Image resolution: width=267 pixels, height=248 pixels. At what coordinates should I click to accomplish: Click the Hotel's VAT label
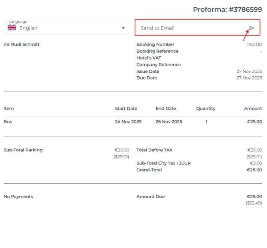[x=149, y=58]
